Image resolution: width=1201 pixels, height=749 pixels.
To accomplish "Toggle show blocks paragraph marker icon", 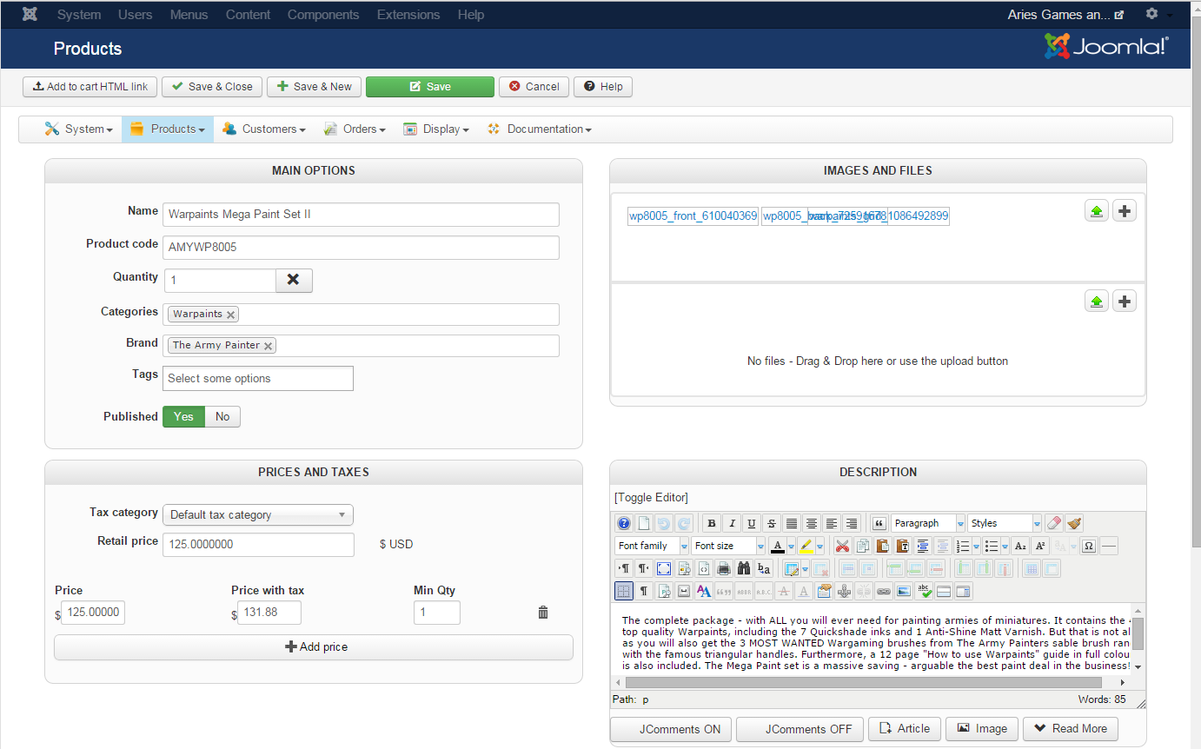I will point(644,591).
